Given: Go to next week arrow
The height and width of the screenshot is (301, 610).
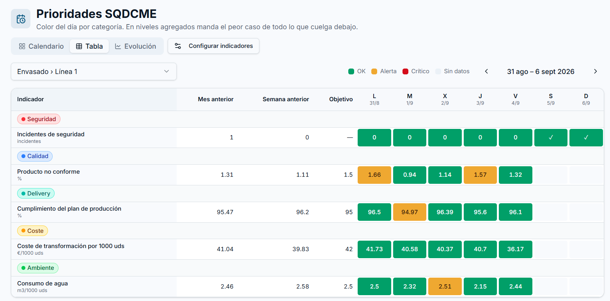Looking at the screenshot, I should tap(595, 71).
